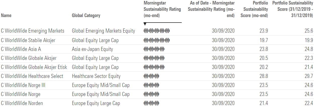Click the five-globe rating for C WorldWide Emerging Markets
The height and width of the screenshot is (107, 314).
click(157, 31)
